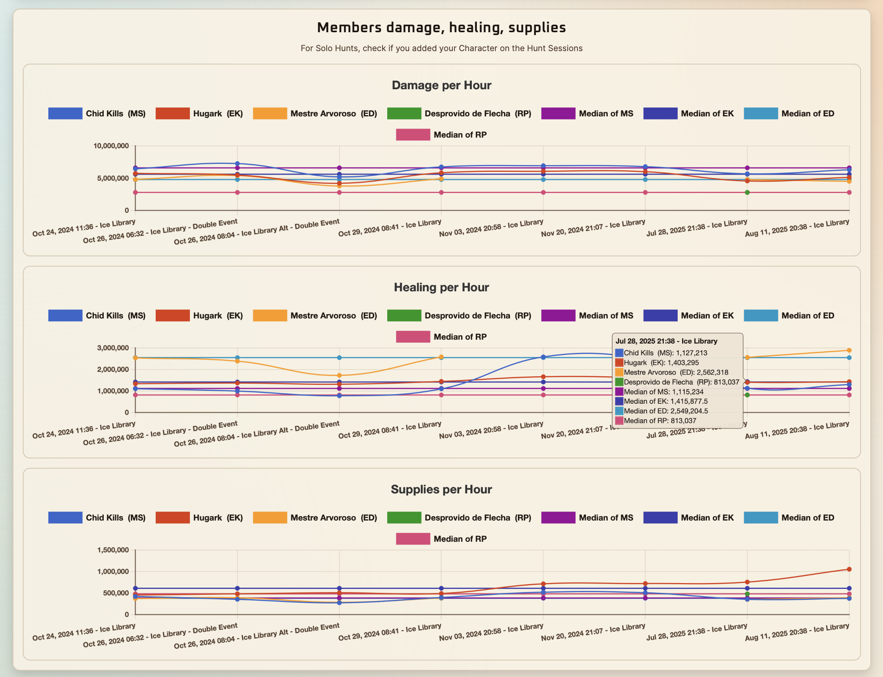883x677 pixels.
Task: Click Mestre Arvoroso's Aug 11 healing data point
Action: (x=849, y=350)
